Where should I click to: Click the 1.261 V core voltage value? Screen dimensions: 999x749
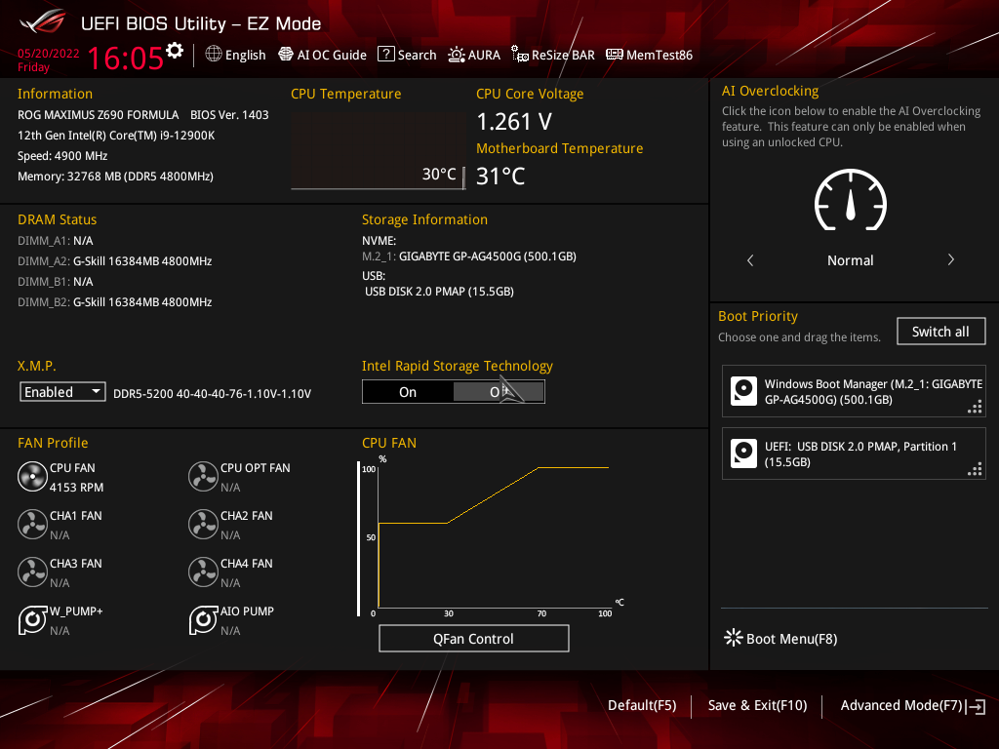[514, 121]
